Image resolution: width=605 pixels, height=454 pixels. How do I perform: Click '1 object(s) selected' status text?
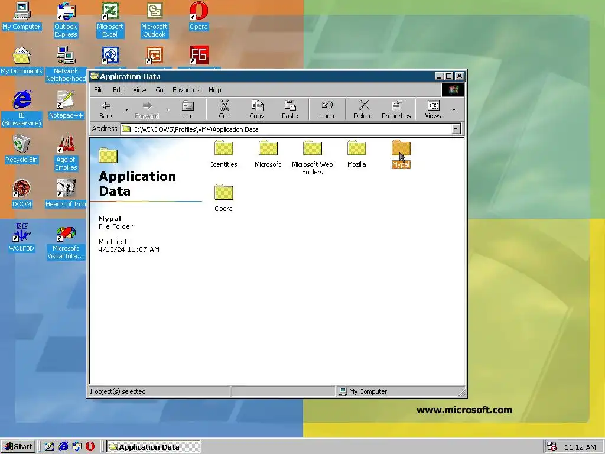pyautogui.click(x=118, y=391)
